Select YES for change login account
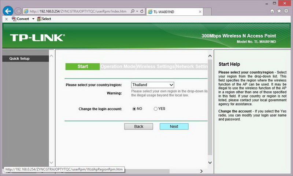The height and width of the screenshot is (176, 293). [155, 109]
